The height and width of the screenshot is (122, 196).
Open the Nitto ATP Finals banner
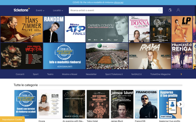pos(75,29)
